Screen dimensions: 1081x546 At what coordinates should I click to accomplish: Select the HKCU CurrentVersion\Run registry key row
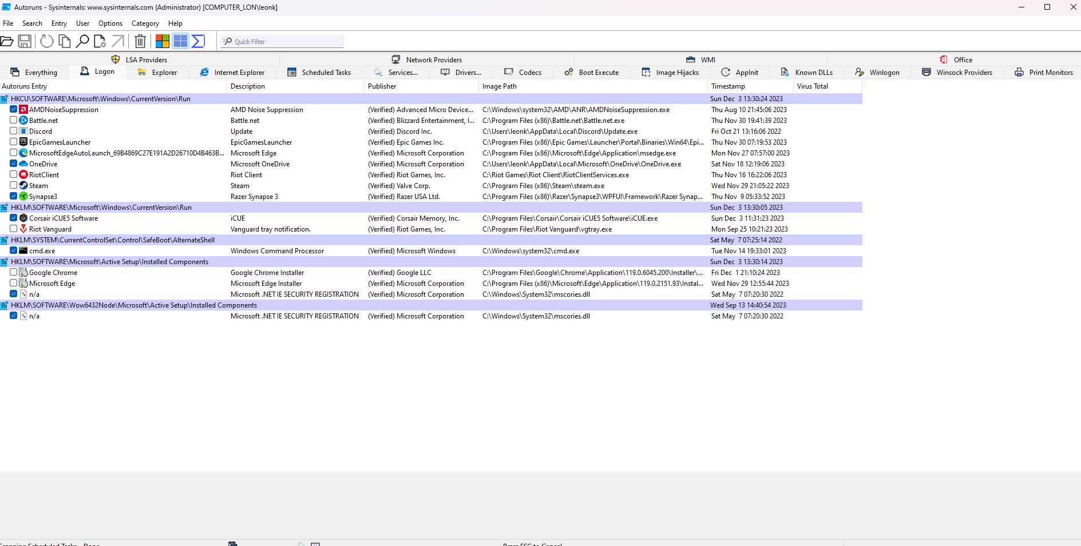(431, 99)
